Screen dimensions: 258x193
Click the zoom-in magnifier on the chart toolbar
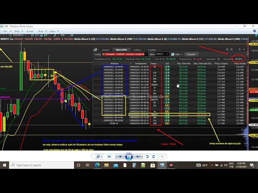[x=32, y=35]
